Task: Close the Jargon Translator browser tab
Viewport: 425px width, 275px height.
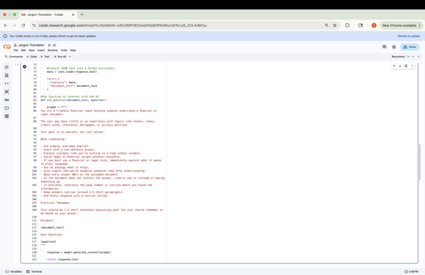Action: click(x=73, y=15)
